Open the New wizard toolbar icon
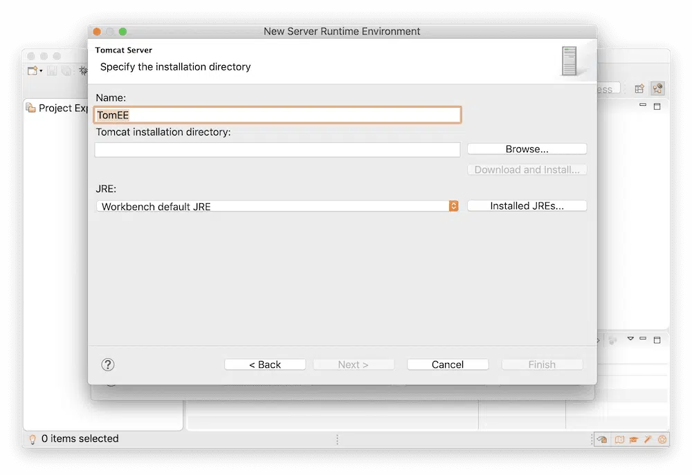Image resolution: width=692 pixels, height=475 pixels. pos(32,71)
